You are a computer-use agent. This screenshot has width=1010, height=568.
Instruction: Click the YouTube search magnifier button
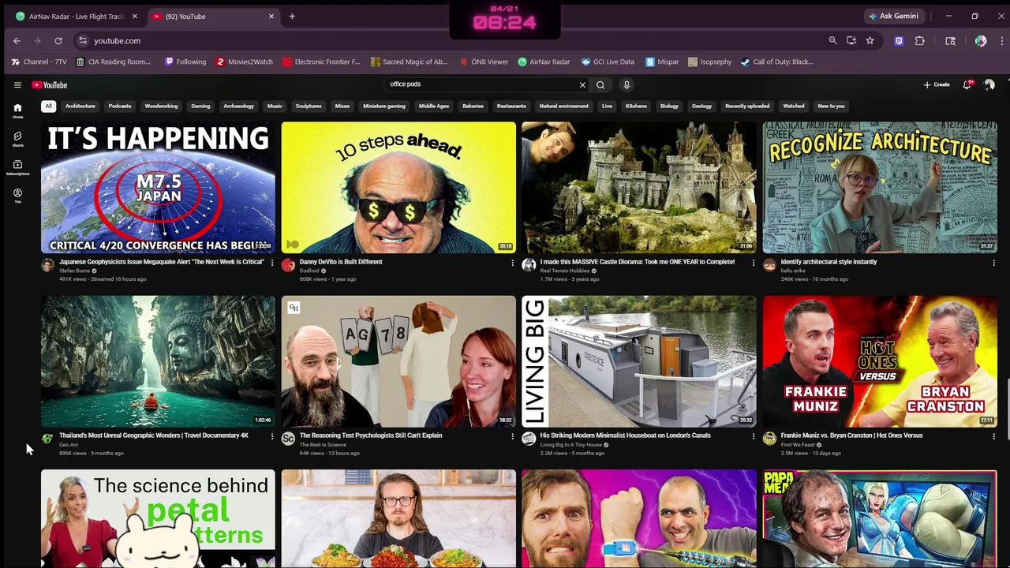(600, 85)
